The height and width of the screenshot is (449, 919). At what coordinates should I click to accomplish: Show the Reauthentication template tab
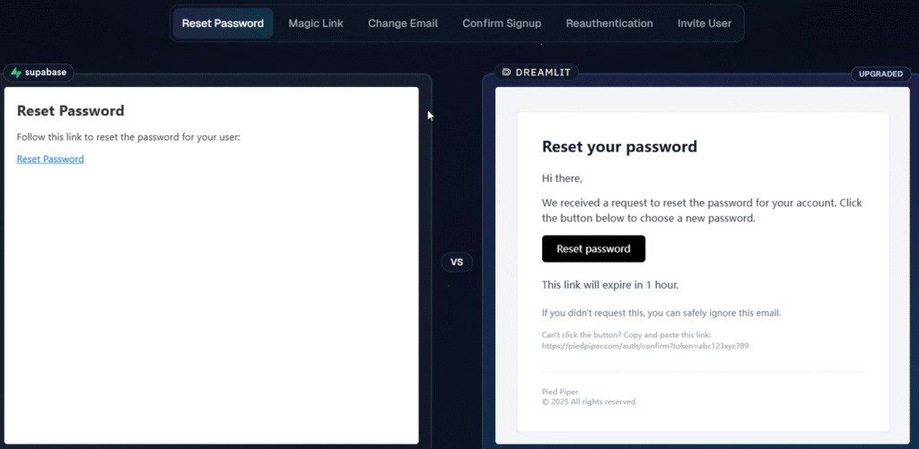click(x=609, y=23)
